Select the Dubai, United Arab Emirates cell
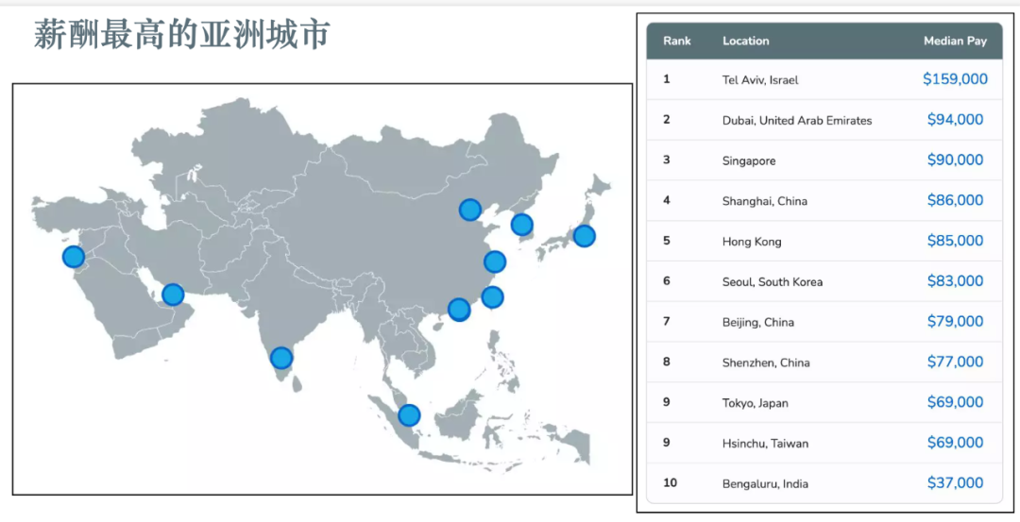 tap(797, 120)
